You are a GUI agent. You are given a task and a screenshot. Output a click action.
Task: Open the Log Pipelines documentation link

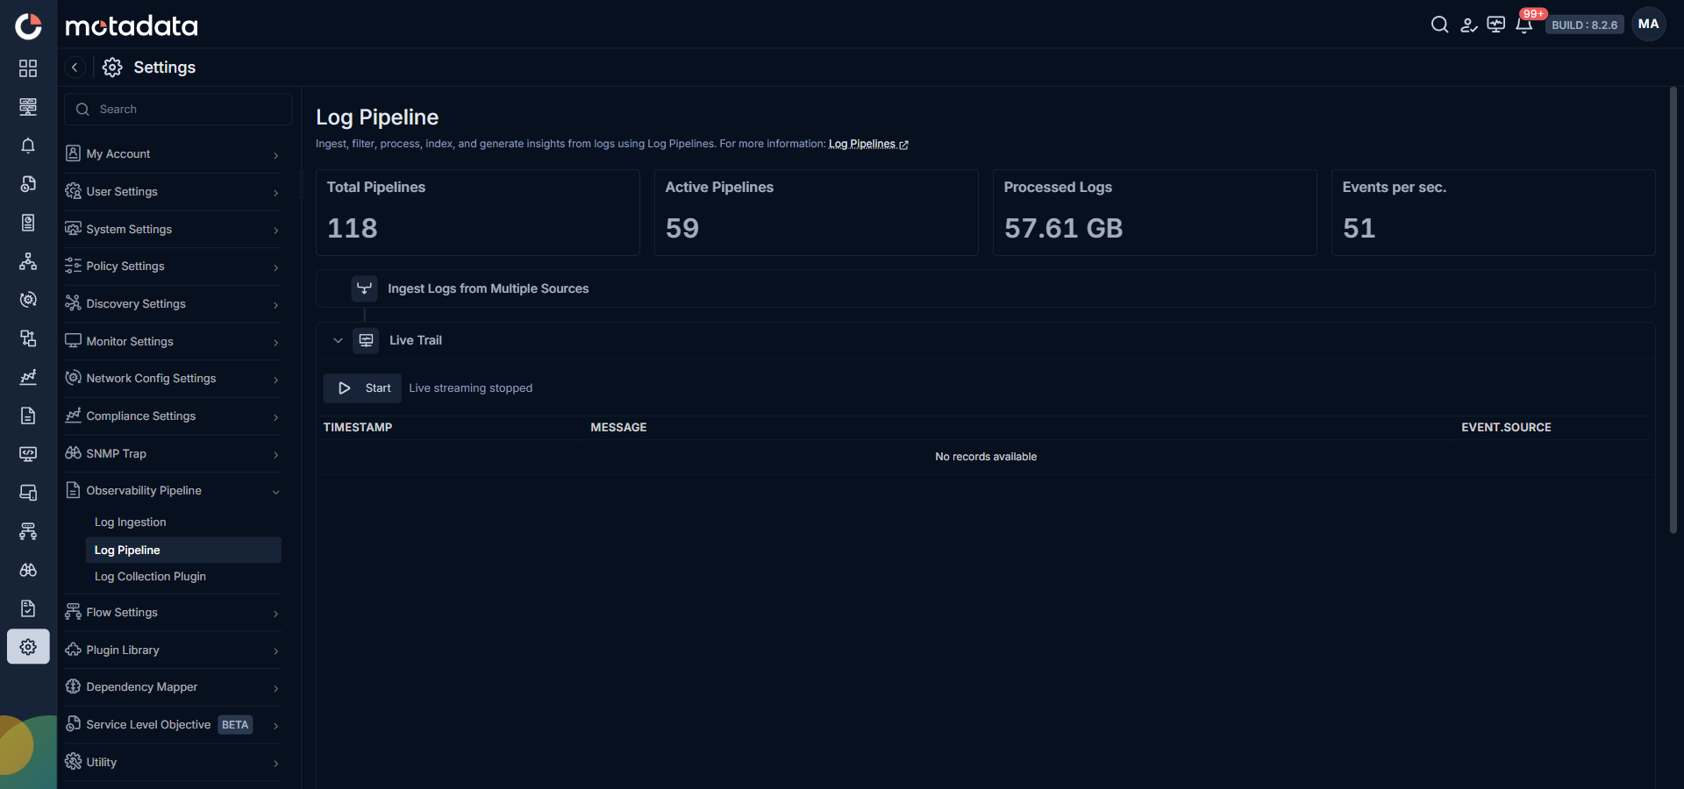867,144
